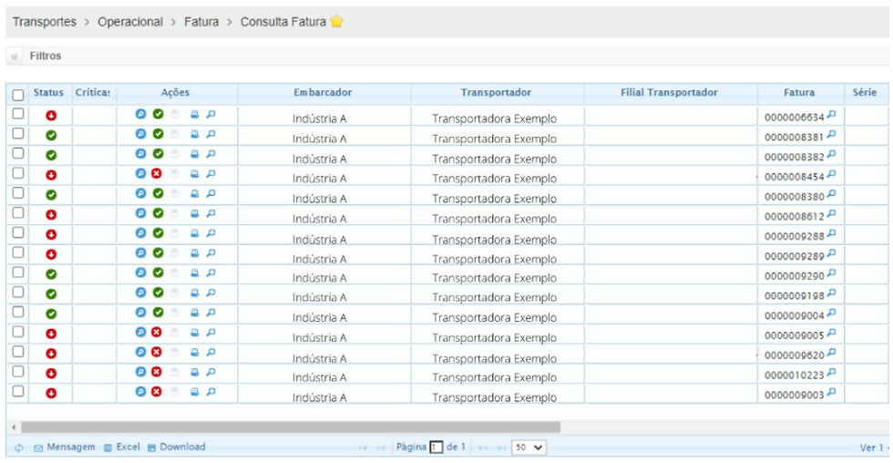893x463 pixels.
Task: Click magnifier beside fatura number 0000008454
Action: click(x=831, y=174)
